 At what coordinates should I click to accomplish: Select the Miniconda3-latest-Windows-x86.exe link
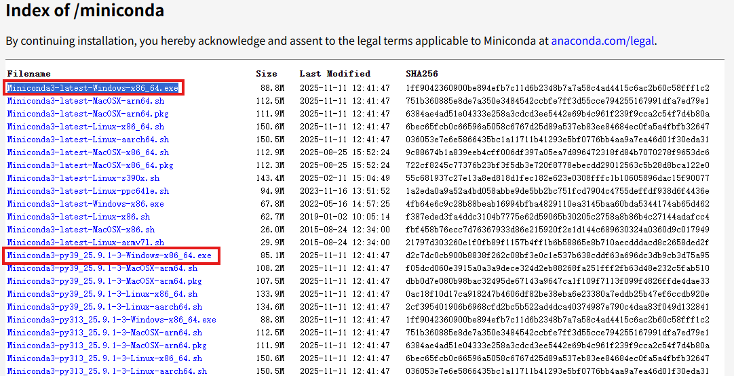pos(85,204)
